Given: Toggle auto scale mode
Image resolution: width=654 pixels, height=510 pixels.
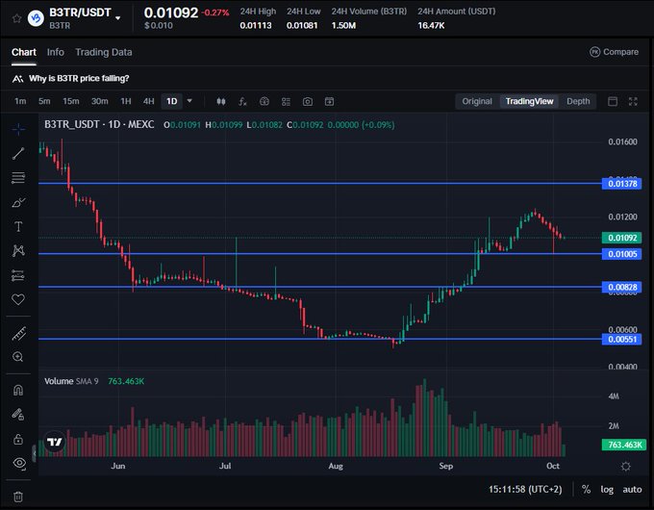Looking at the screenshot, I should pos(632,489).
